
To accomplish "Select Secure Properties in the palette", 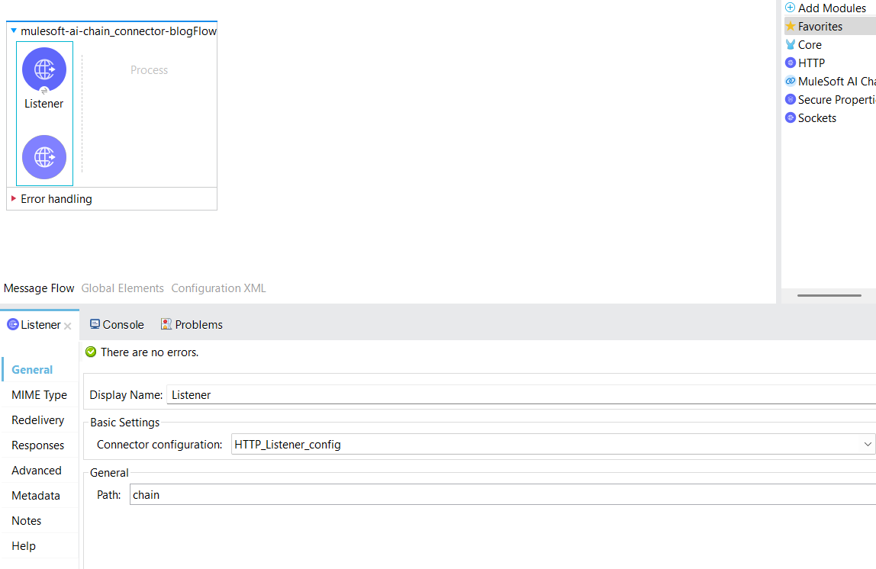I will click(837, 99).
